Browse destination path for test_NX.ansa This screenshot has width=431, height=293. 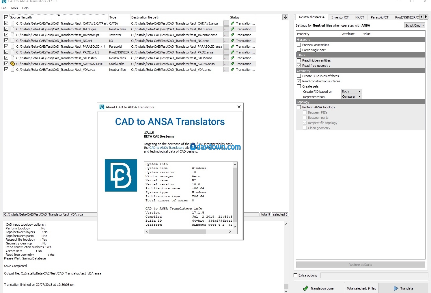[226, 41]
